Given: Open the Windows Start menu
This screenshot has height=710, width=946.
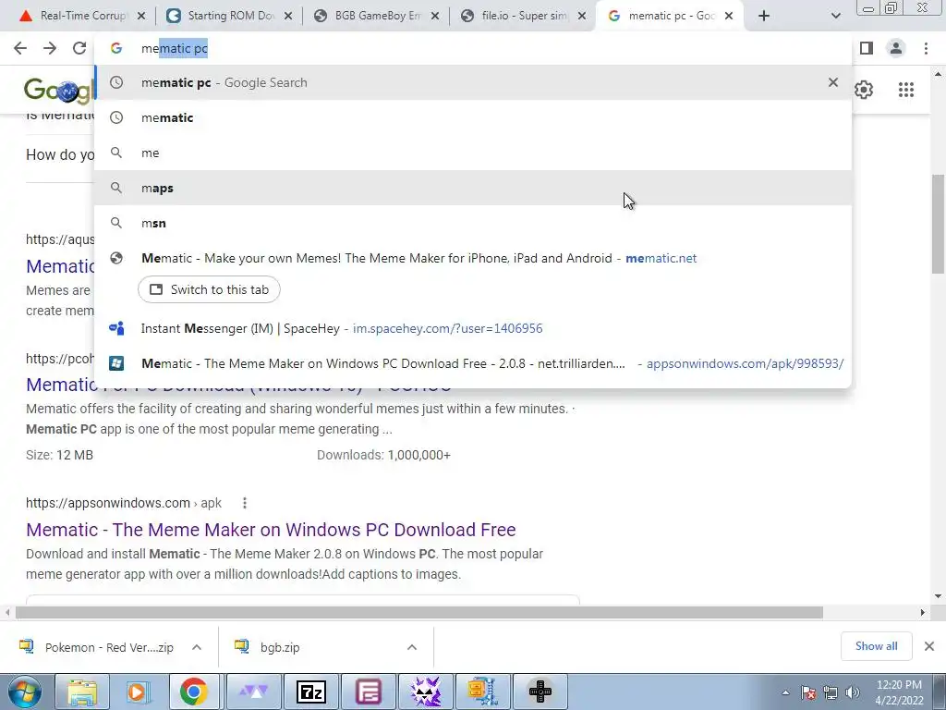Looking at the screenshot, I should [24, 692].
